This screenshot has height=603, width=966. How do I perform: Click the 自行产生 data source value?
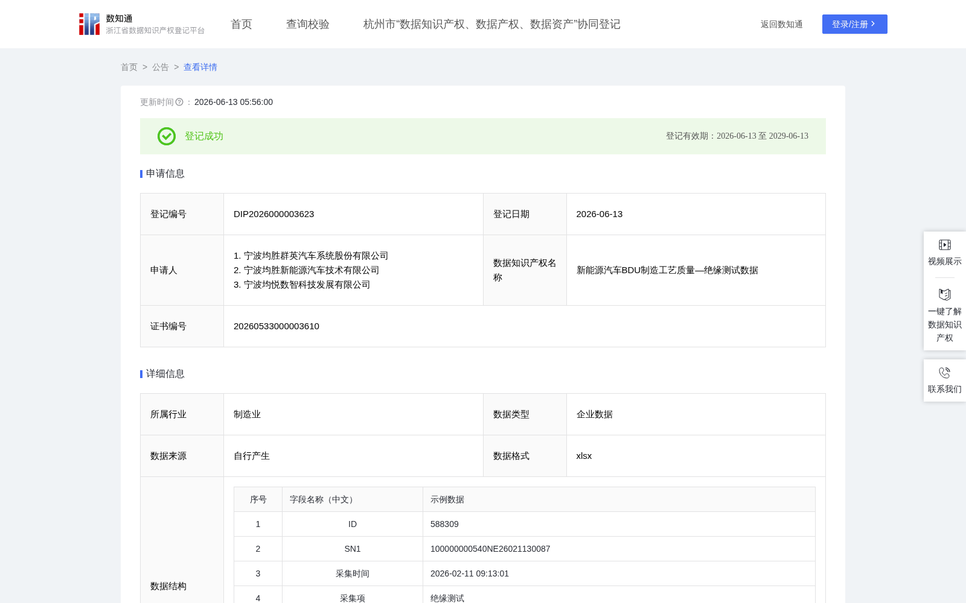click(x=252, y=456)
